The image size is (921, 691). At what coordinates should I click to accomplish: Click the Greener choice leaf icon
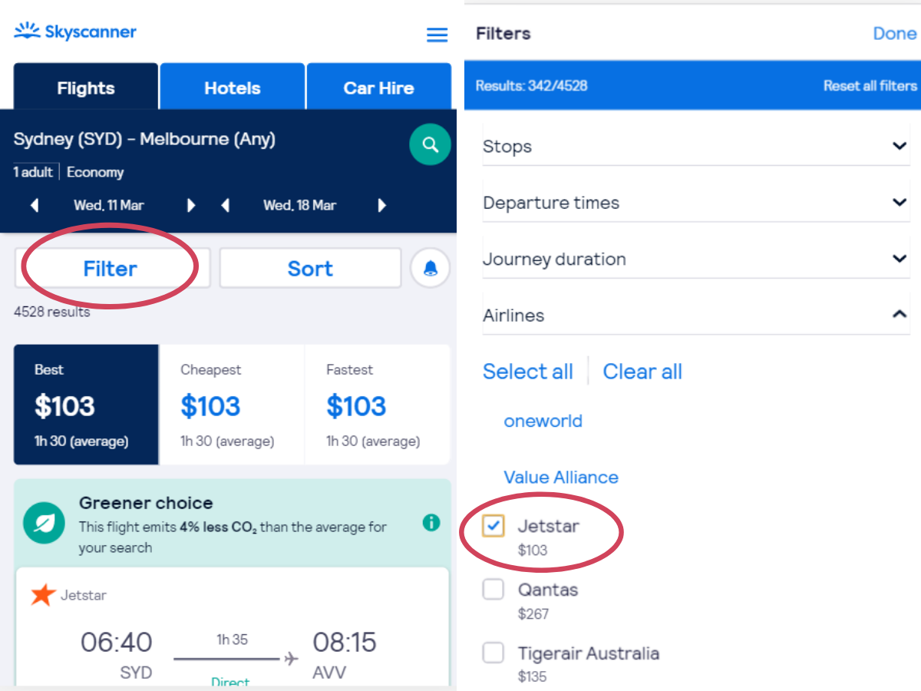(x=44, y=523)
